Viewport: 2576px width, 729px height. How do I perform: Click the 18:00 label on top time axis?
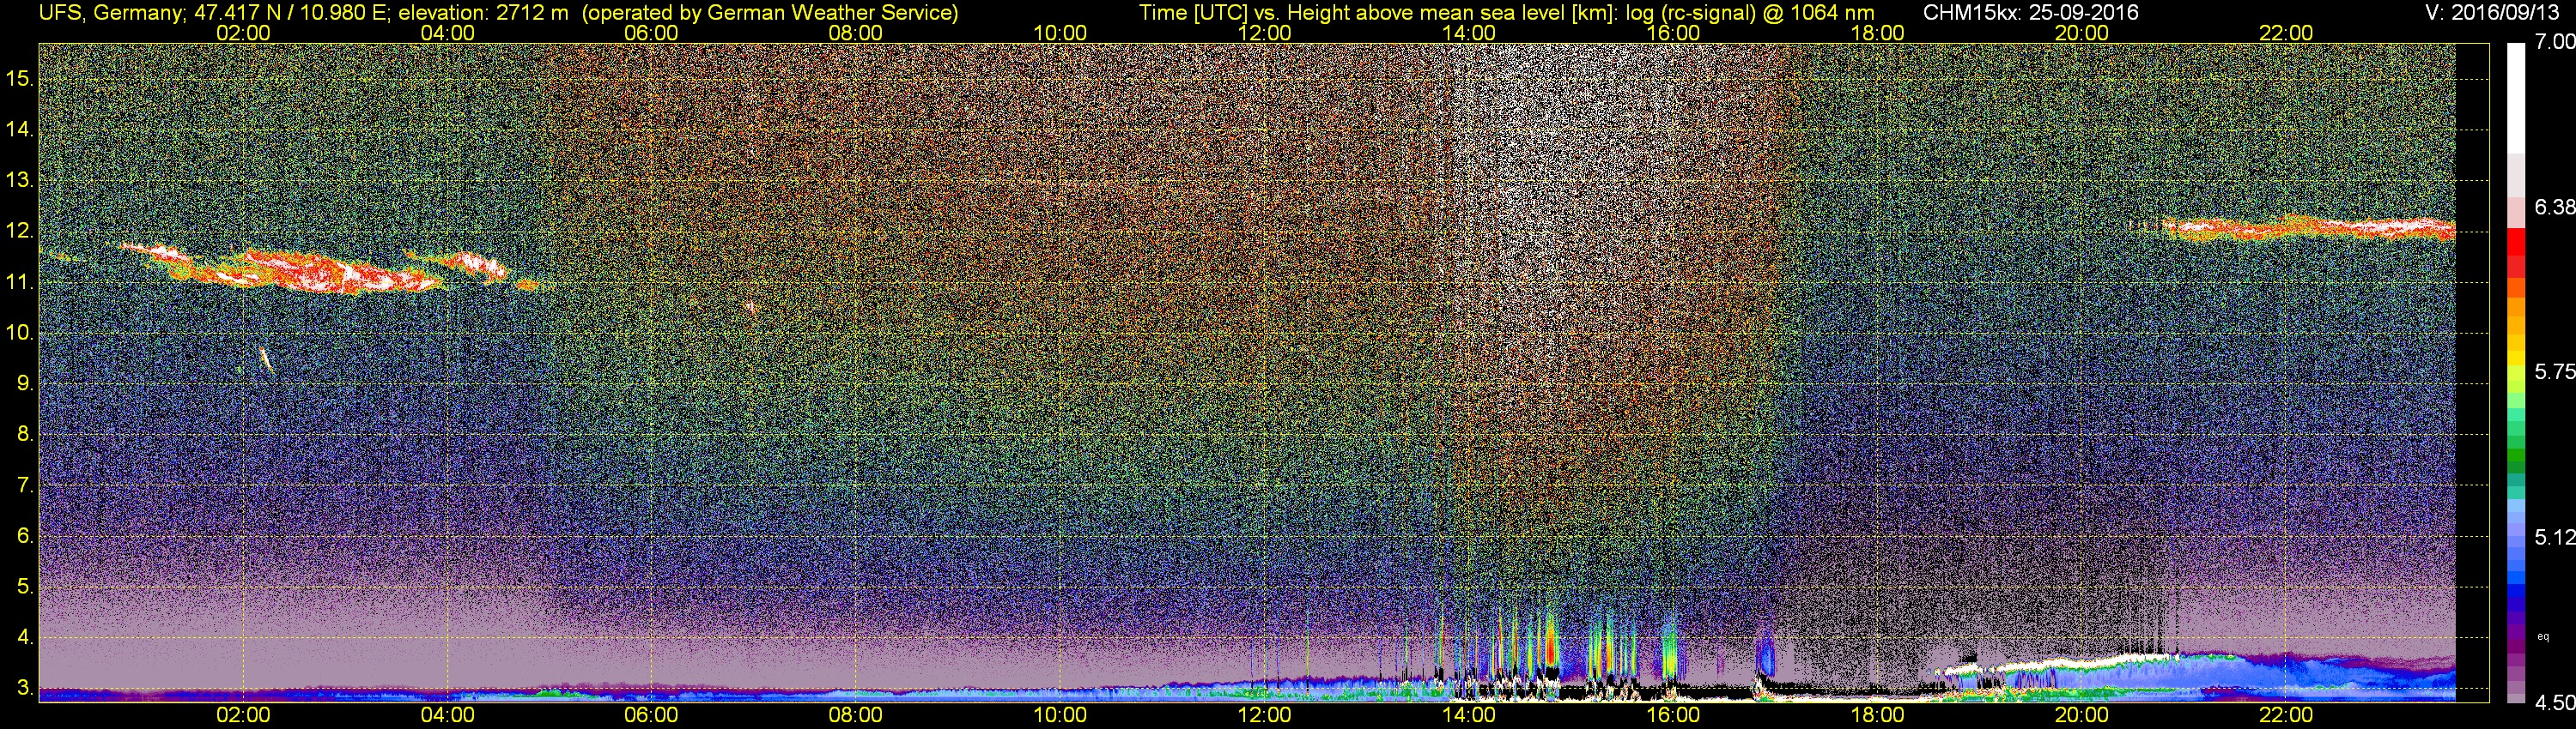[x=1877, y=33]
